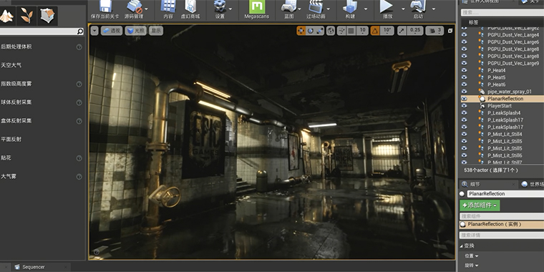
Task: Maximize the viewport with corner icon
Action: pyautogui.click(x=450, y=31)
